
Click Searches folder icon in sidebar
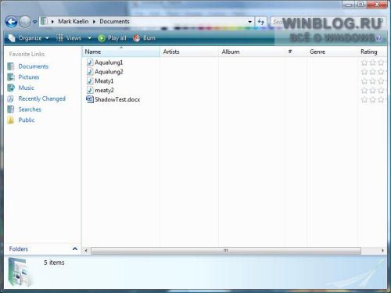(11, 109)
